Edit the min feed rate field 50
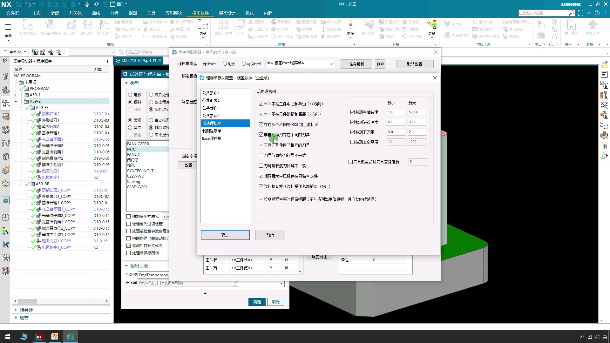The image size is (610, 343). click(396, 122)
